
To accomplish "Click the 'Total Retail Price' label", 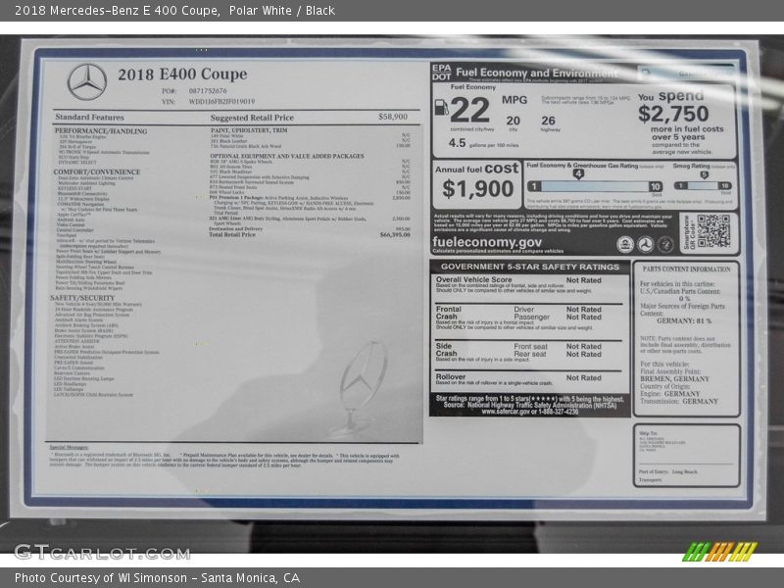I will 232,234.
